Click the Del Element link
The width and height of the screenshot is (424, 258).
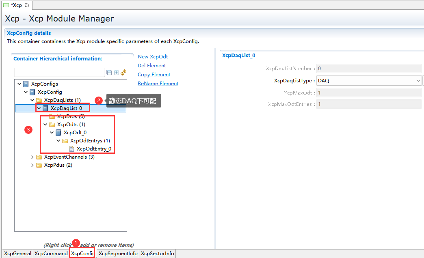click(x=151, y=66)
